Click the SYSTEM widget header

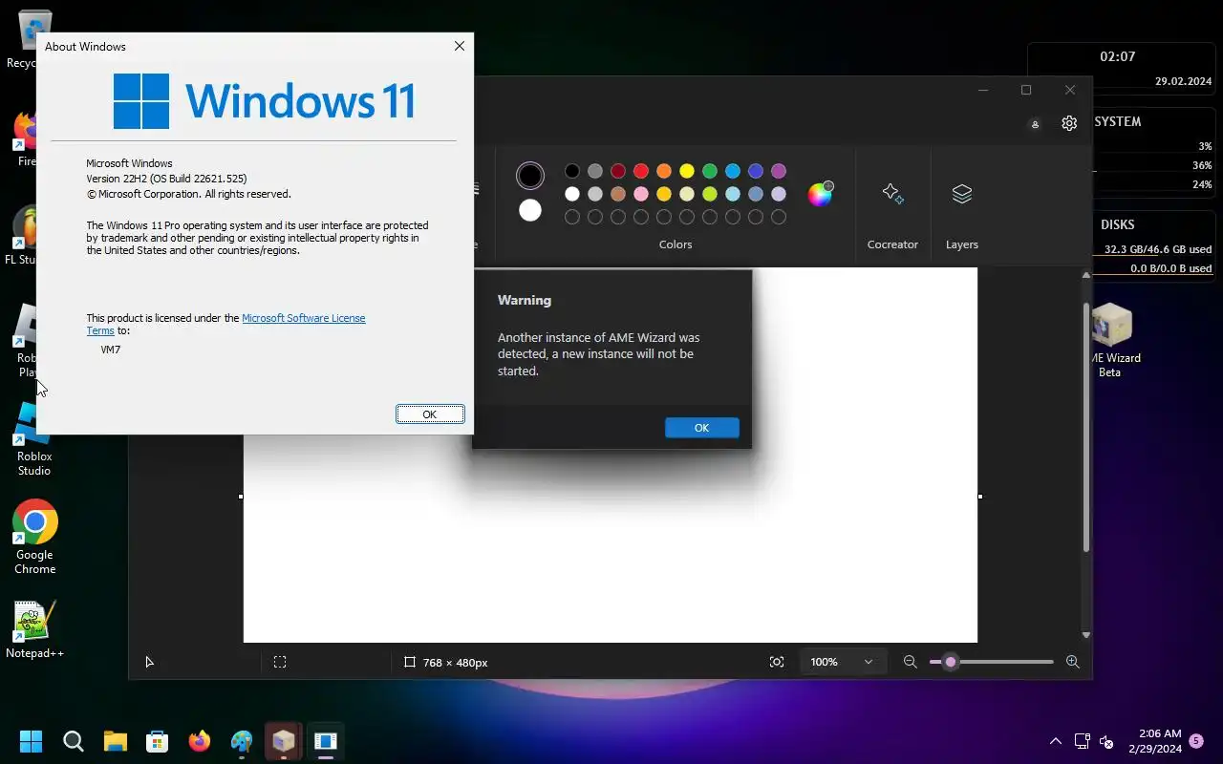(1117, 121)
